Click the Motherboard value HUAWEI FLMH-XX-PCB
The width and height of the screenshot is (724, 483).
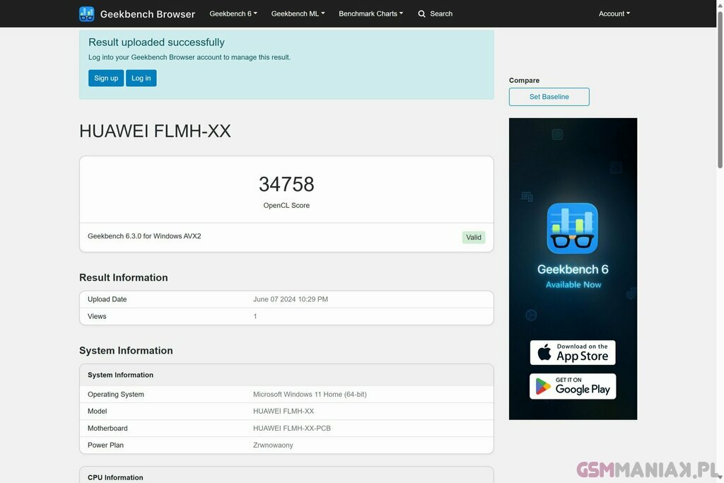coord(292,428)
